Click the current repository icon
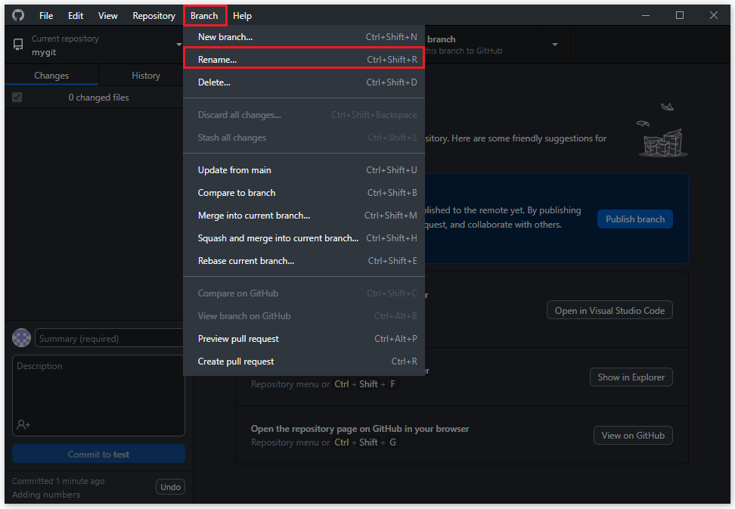735x509 pixels. pyautogui.click(x=18, y=45)
